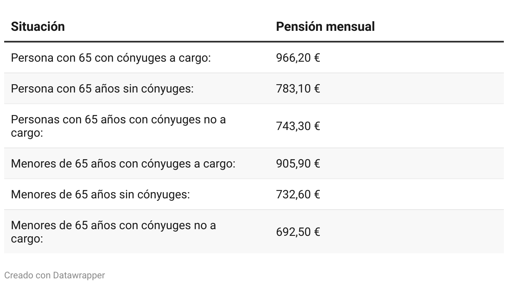The width and height of the screenshot is (508, 285).
Task: Select the 905,90 € pension amount
Action: (x=298, y=164)
